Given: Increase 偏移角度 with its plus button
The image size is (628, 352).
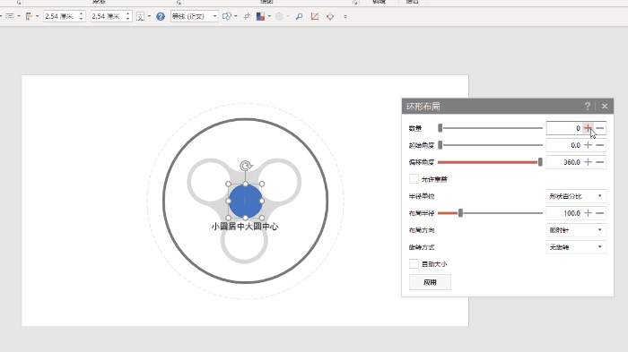Looking at the screenshot, I should click(588, 162).
